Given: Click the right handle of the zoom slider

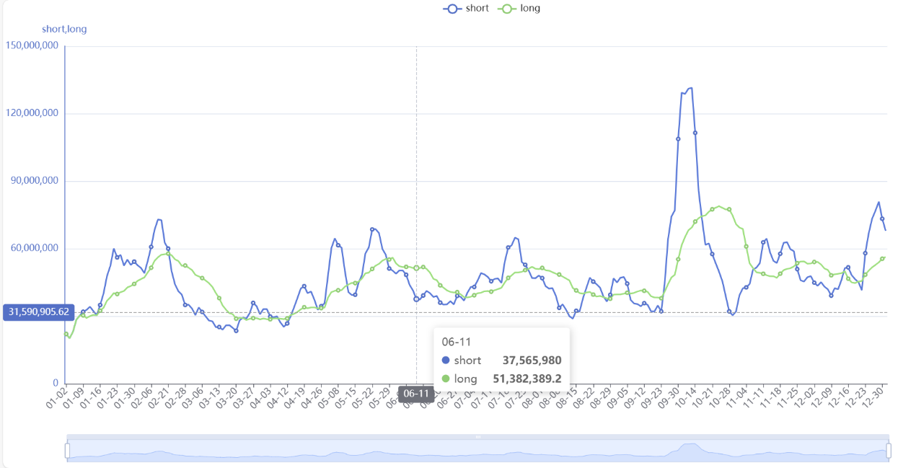Looking at the screenshot, I should pos(889,451).
